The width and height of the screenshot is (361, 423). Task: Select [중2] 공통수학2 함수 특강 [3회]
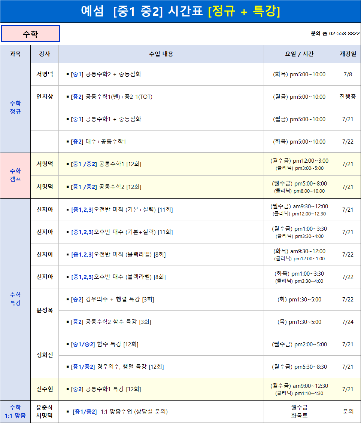[x=109, y=322]
